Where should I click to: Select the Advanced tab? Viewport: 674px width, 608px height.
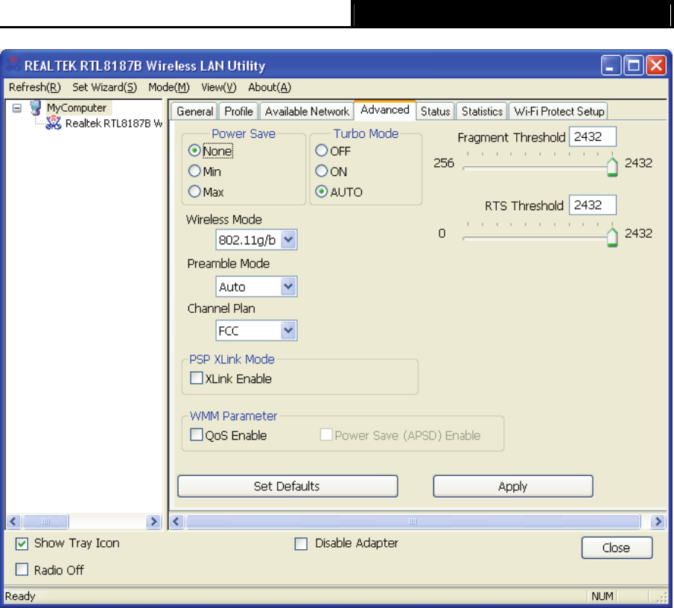click(385, 110)
